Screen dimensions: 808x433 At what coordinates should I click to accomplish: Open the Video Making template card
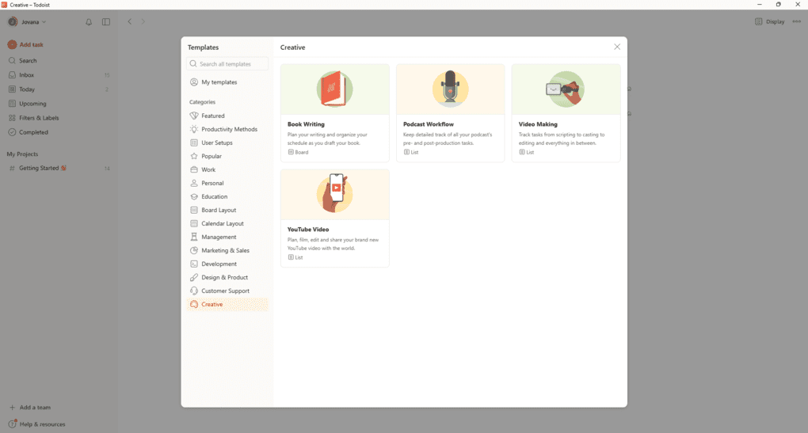pyautogui.click(x=566, y=112)
